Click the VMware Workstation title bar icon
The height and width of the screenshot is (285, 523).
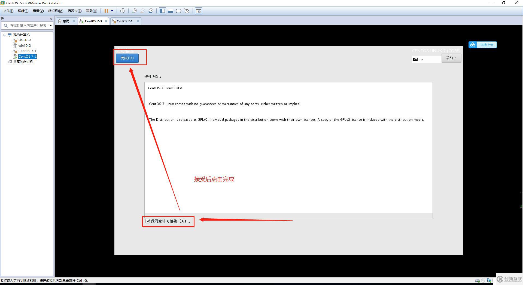[3, 3]
